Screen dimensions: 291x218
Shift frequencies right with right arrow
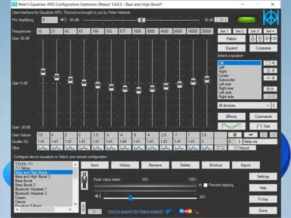point(274,38)
